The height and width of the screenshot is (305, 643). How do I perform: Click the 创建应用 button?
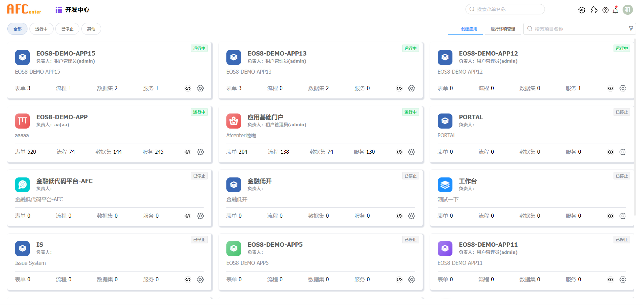(466, 29)
